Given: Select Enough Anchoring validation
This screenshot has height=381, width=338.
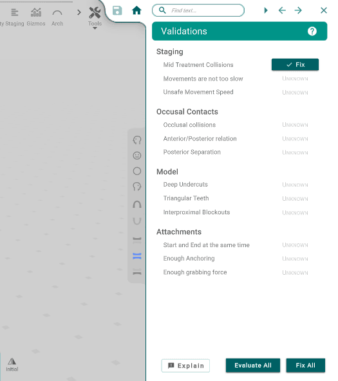Looking at the screenshot, I should [x=189, y=258].
